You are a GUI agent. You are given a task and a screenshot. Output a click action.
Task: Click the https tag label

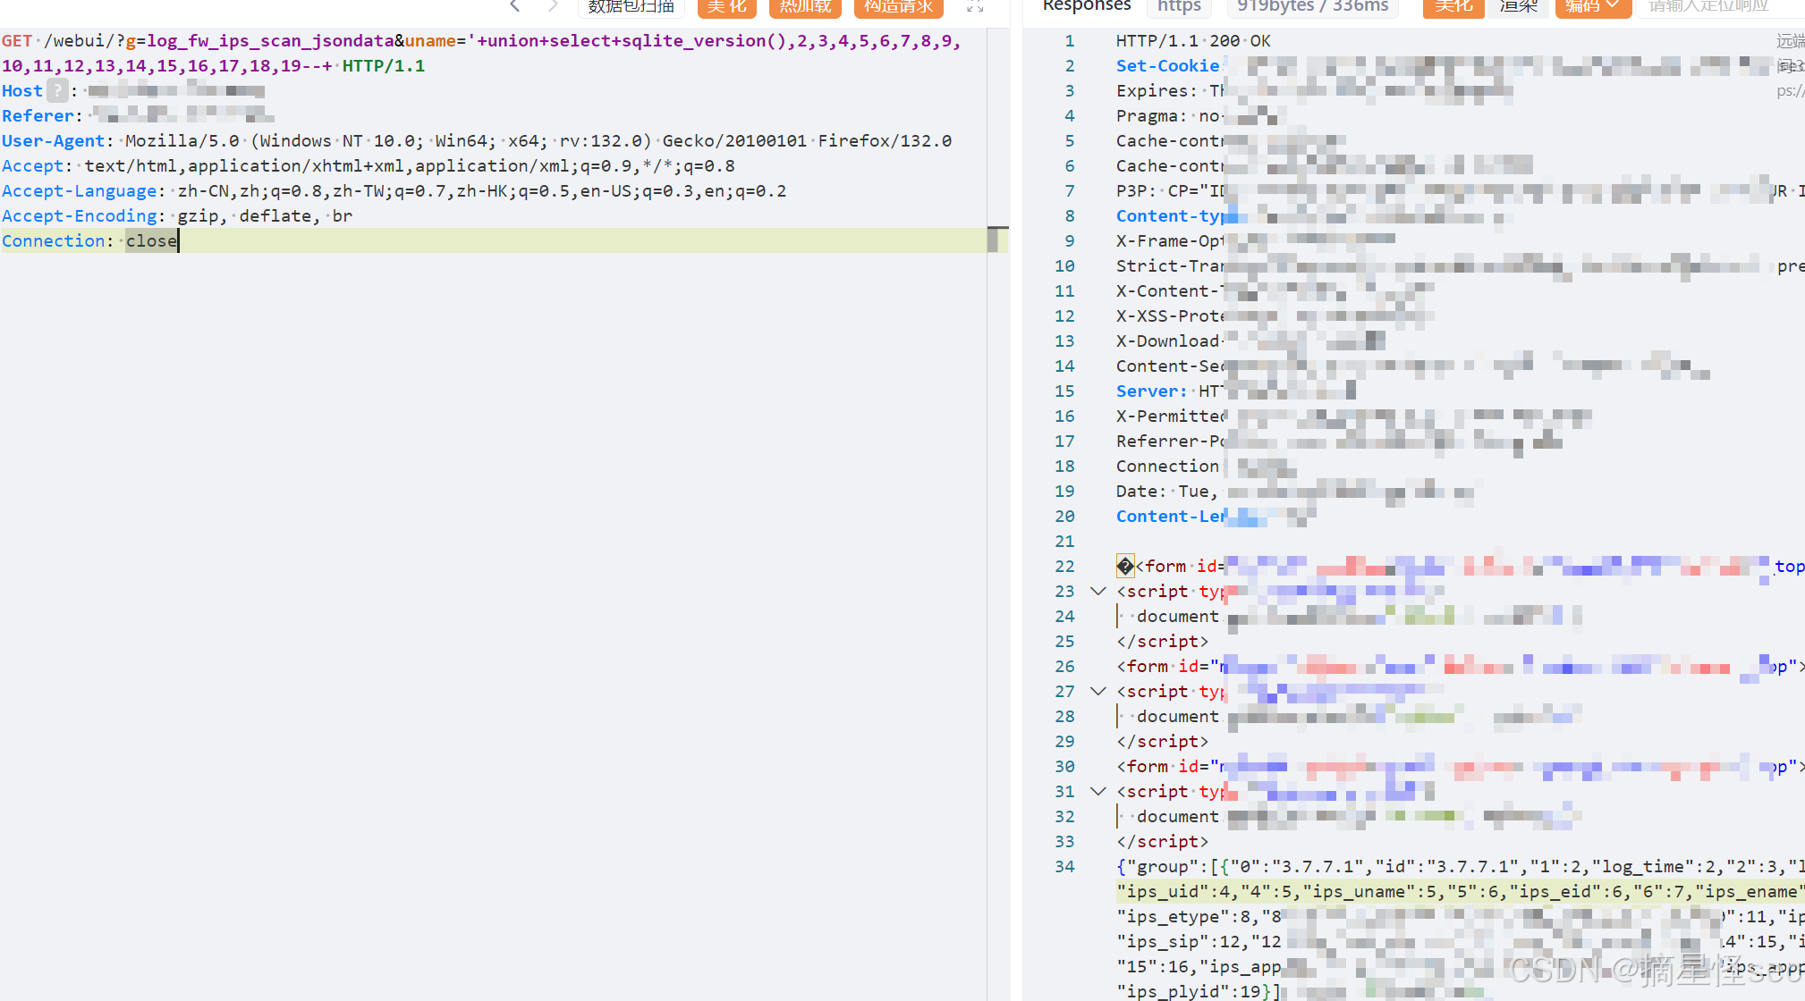[1179, 6]
